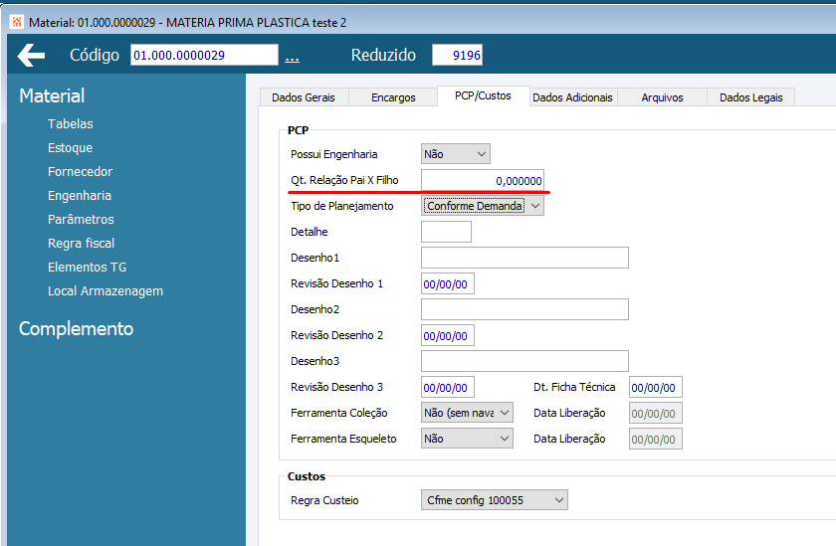This screenshot has height=546, width=836.
Task: Open the Código lookup ellipsis link
Action: pos(292,57)
